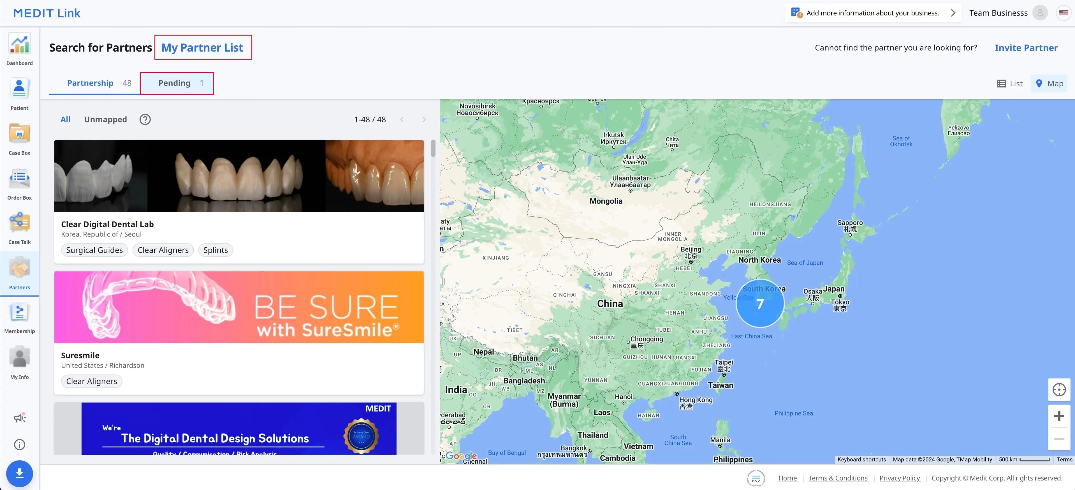Open the My Info sidebar icon

coord(20,363)
